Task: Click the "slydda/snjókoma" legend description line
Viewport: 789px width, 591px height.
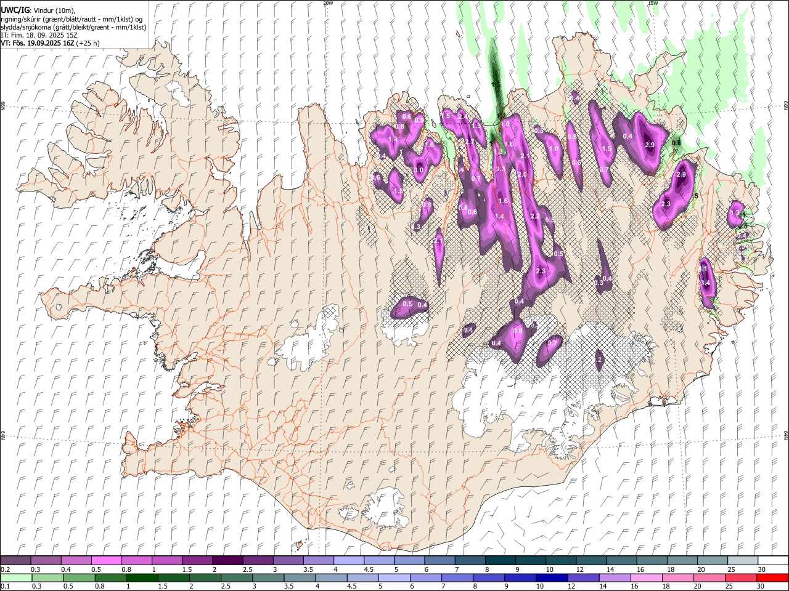Action: (x=73, y=27)
